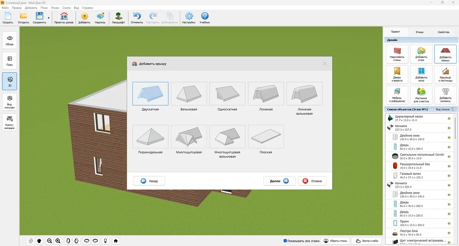Select the Пирамидальная roof thumbnail
459x246 pixels.
coord(150,137)
